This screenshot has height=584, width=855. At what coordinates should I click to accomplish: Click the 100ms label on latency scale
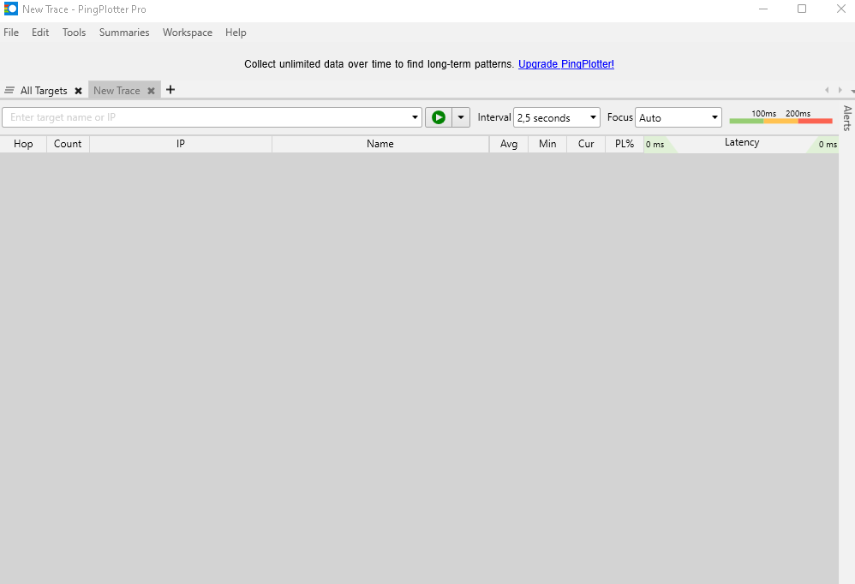click(764, 113)
